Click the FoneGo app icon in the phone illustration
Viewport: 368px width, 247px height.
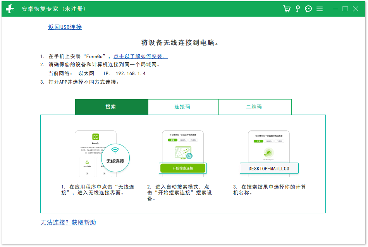[x=96, y=137]
